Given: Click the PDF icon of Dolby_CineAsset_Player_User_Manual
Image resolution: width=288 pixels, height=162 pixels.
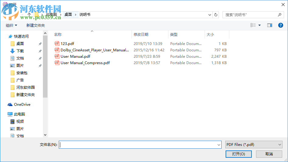Looking at the screenshot, I should (57, 50).
